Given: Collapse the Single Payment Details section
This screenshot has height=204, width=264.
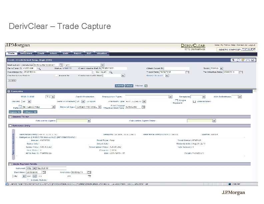Looking at the screenshot, I should 10,164.
